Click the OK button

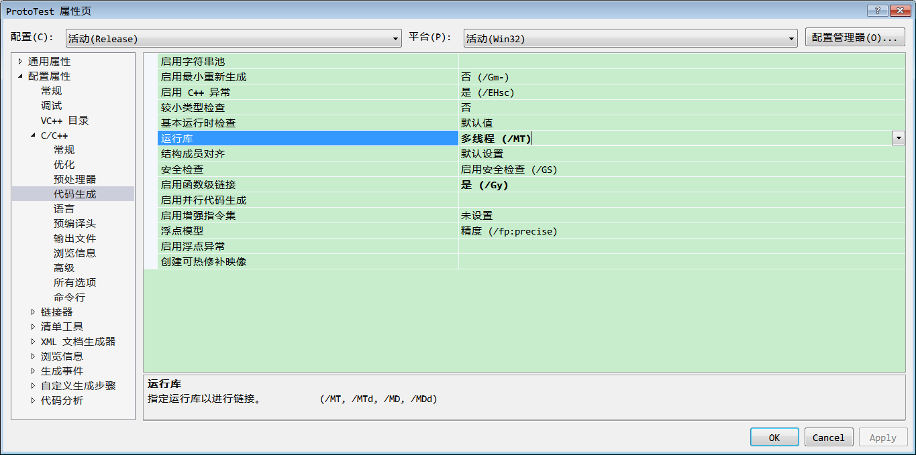(x=774, y=438)
